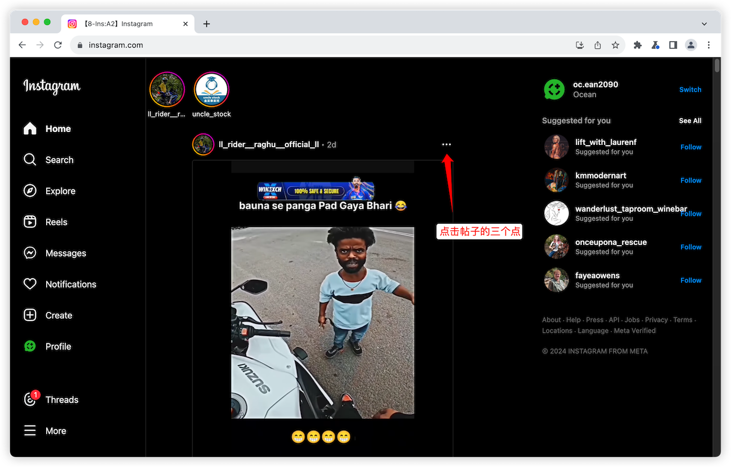The width and height of the screenshot is (731, 467).
Task: Open the Messages messenger icon
Action: 30,253
